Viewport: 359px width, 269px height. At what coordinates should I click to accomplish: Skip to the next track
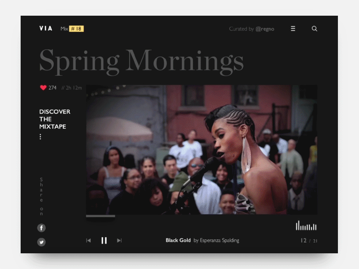[119, 241]
